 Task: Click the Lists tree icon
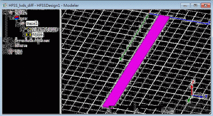11,51
